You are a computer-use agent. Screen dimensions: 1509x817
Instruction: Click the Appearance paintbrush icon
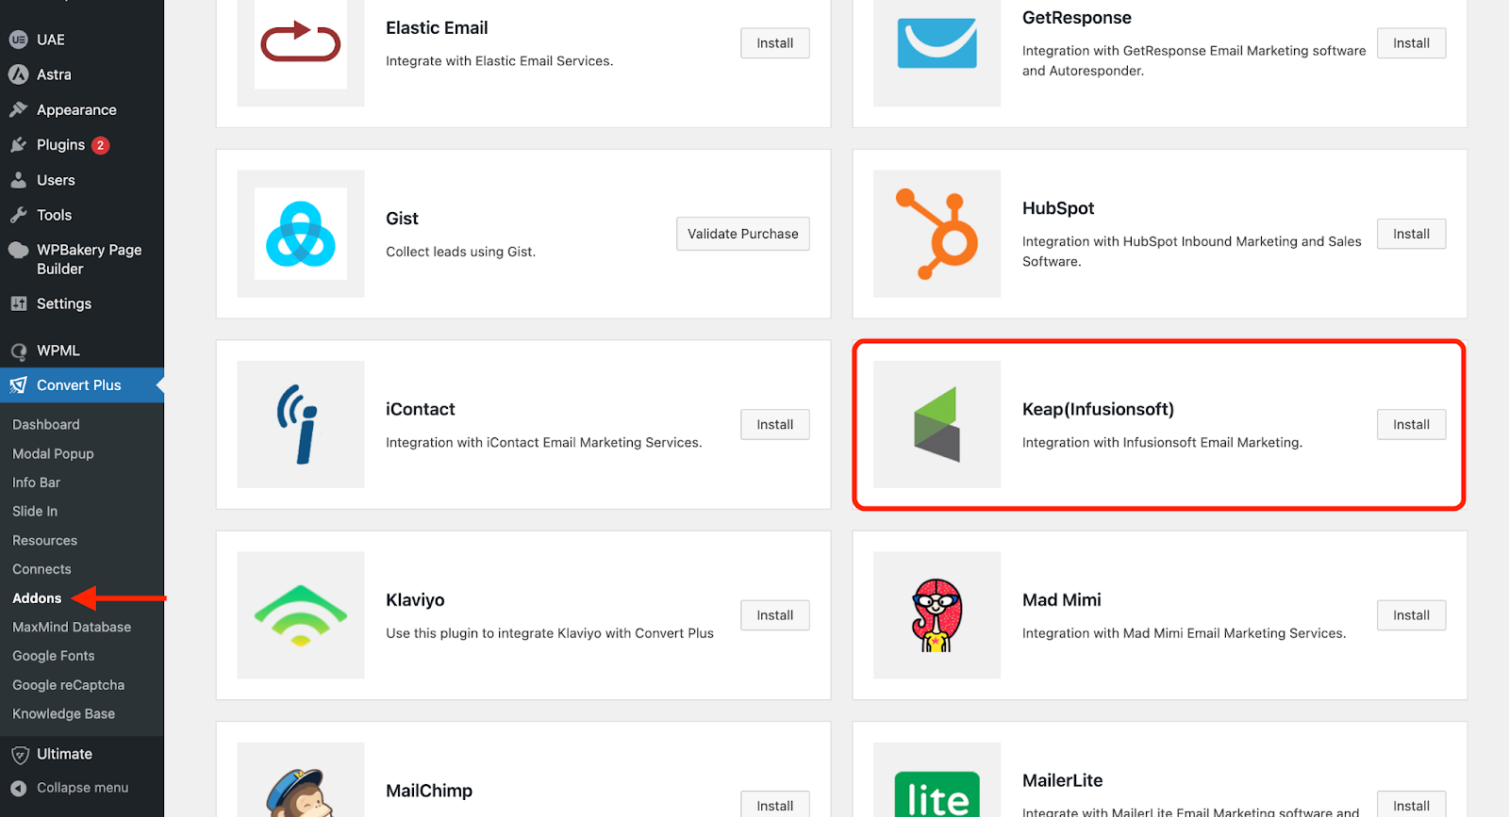tap(18, 109)
